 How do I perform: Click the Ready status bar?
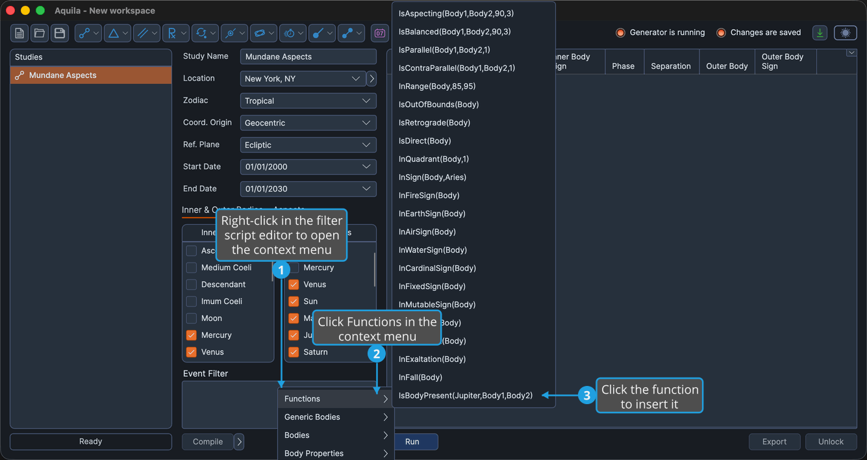[91, 442]
